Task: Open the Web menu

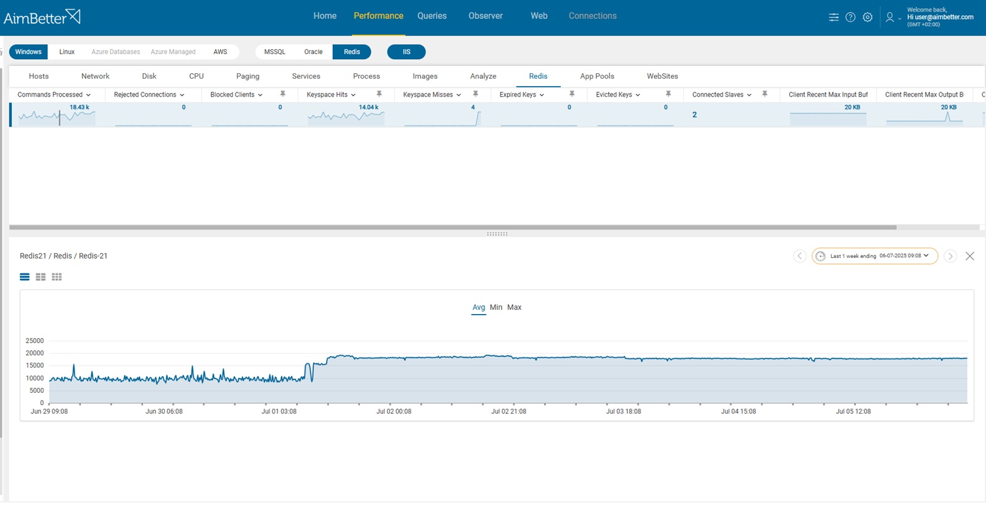Action: 539,16
